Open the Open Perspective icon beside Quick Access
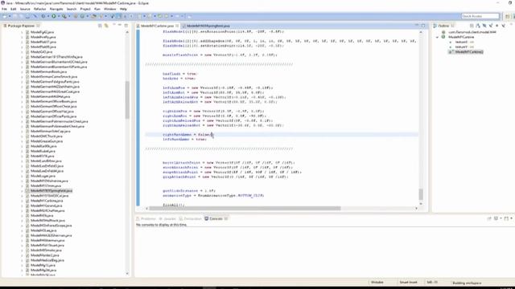This screenshot has width=515, height=289. click(x=508, y=16)
